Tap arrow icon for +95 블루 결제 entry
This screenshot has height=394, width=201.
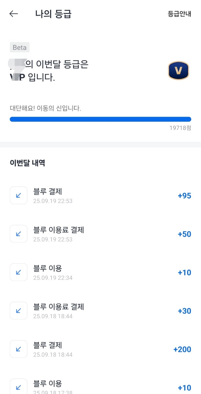18,195
